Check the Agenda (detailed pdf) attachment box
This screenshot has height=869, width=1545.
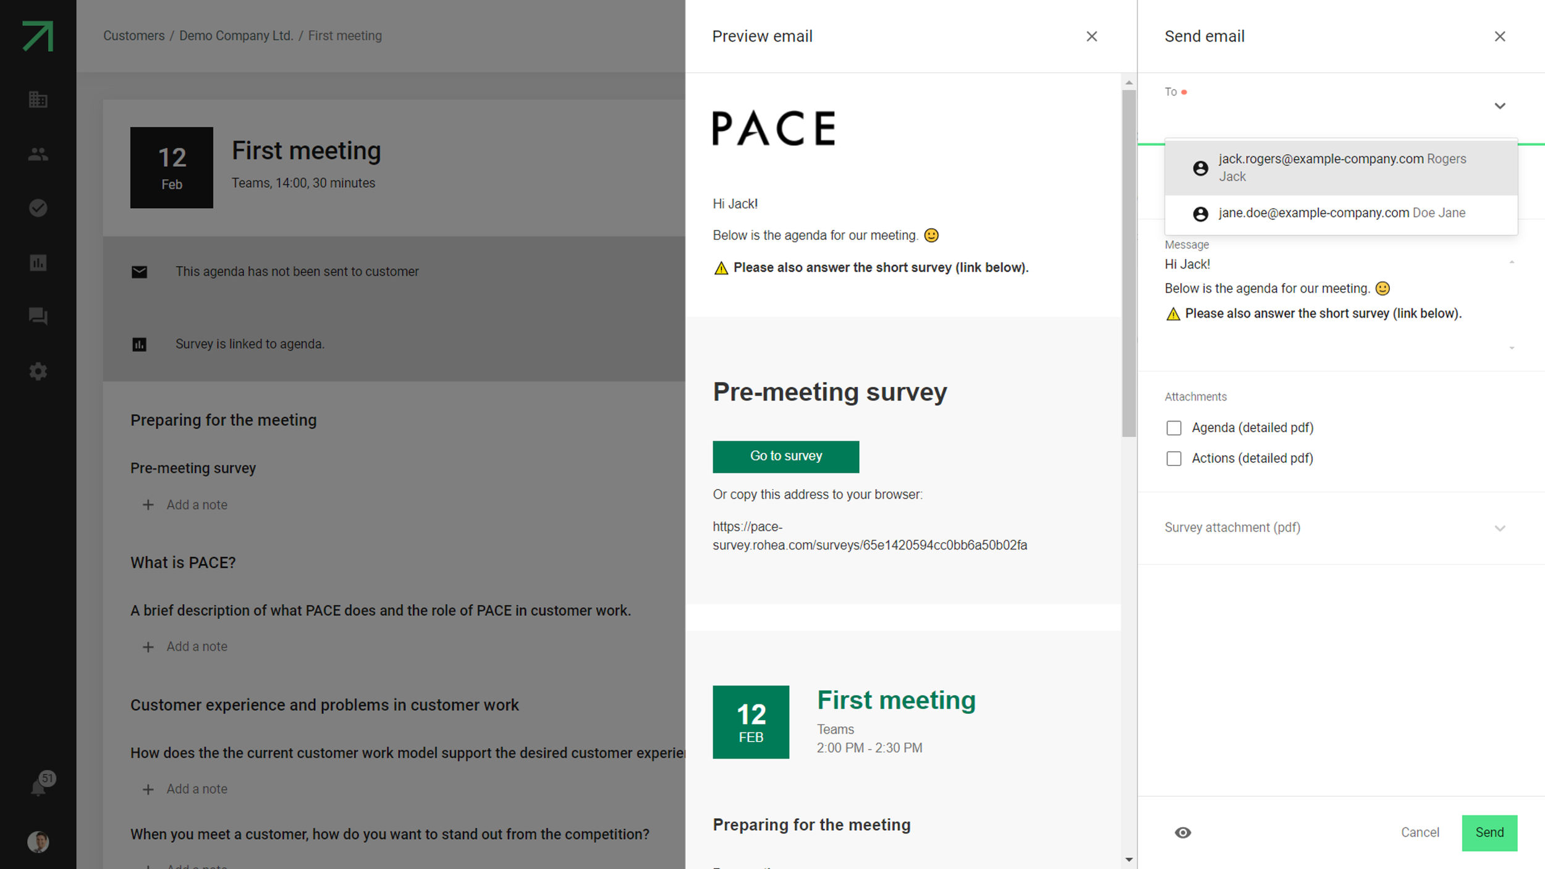1174,428
